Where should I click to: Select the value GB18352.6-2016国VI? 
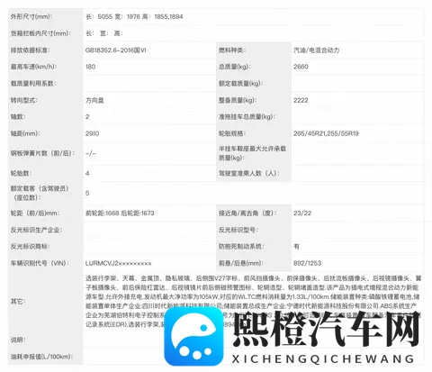click(x=115, y=50)
